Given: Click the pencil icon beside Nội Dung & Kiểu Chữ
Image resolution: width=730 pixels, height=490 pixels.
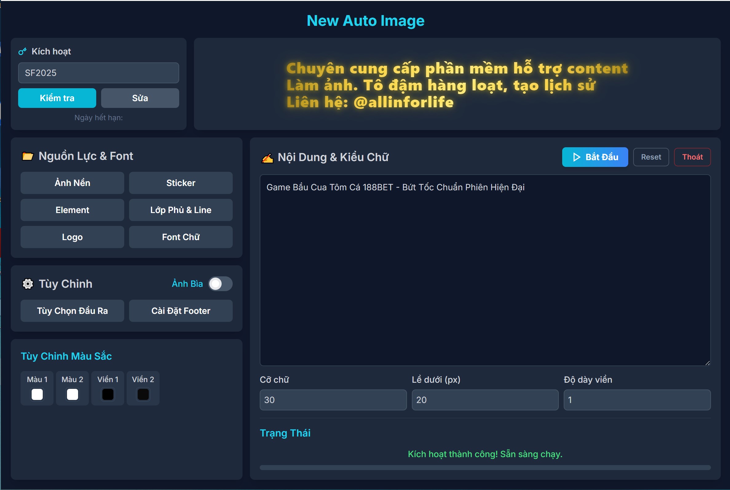Looking at the screenshot, I should coord(267,158).
